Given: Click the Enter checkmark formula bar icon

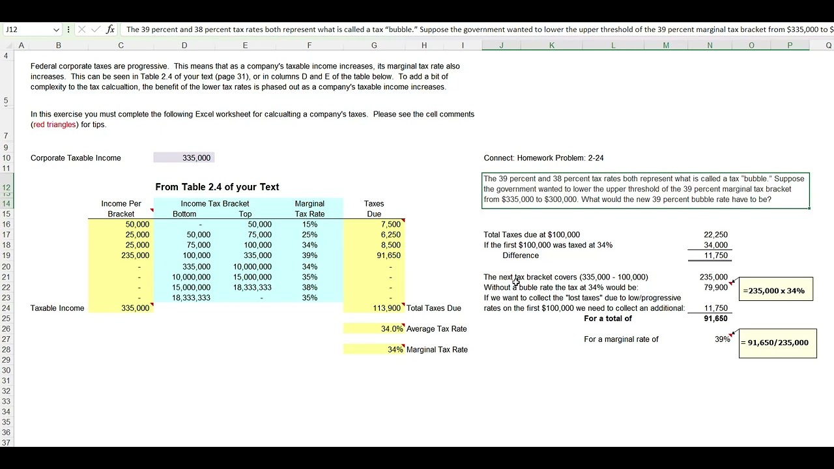Looking at the screenshot, I should (x=96, y=29).
